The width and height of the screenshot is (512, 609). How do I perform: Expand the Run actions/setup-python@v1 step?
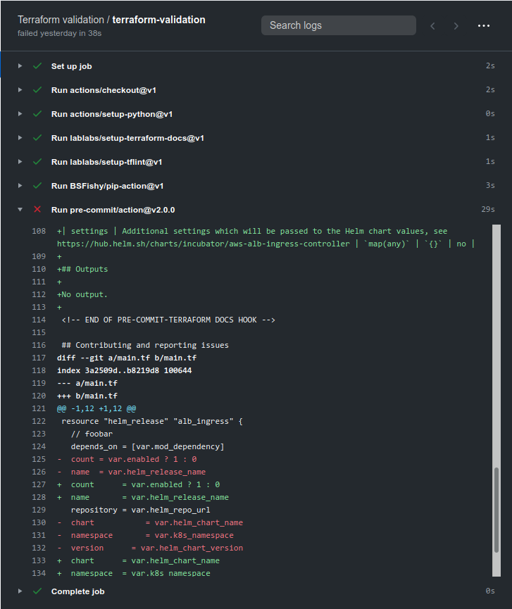coord(20,113)
